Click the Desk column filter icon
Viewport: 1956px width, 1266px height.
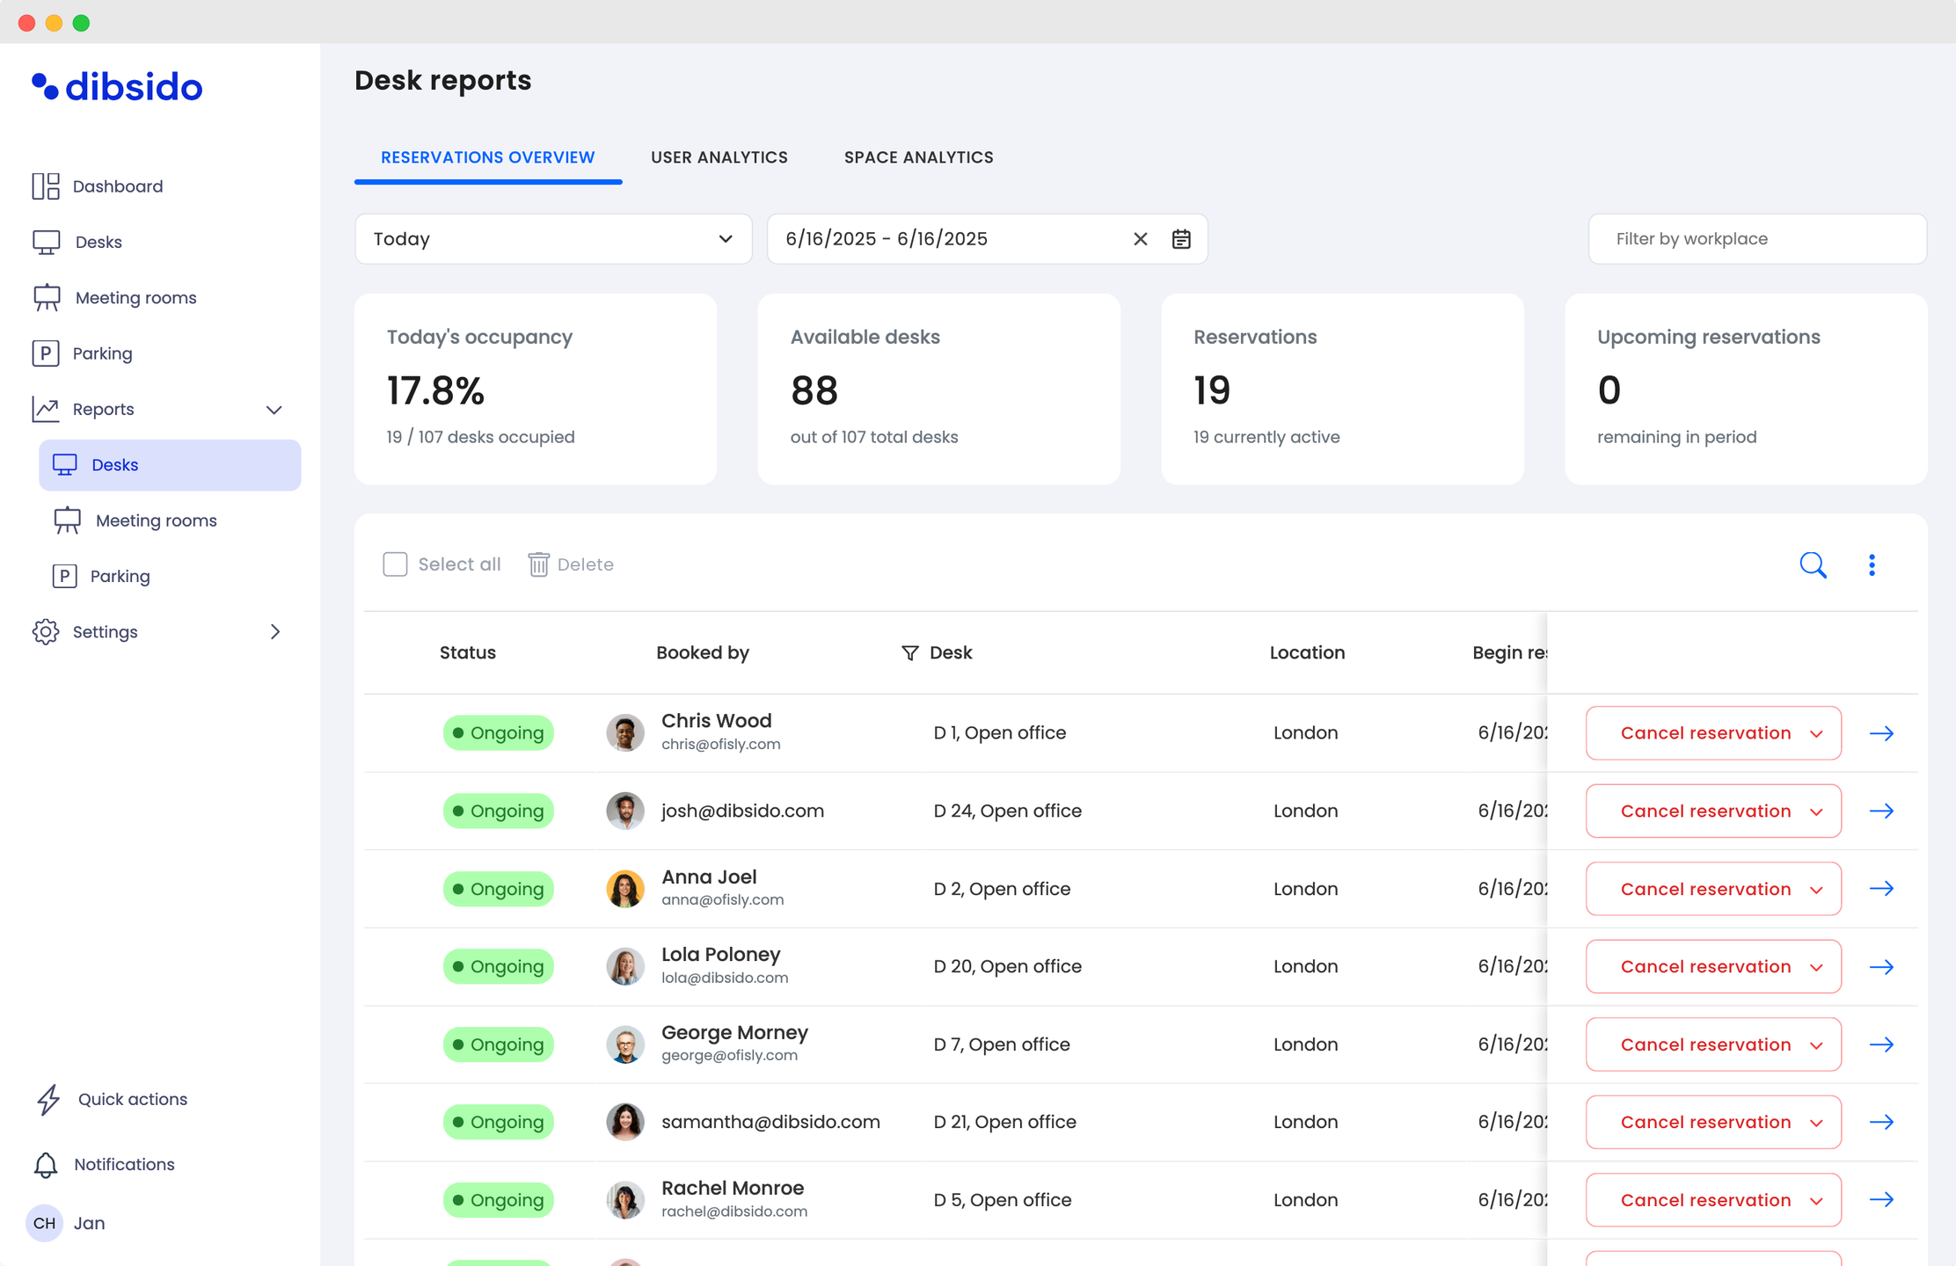click(910, 653)
